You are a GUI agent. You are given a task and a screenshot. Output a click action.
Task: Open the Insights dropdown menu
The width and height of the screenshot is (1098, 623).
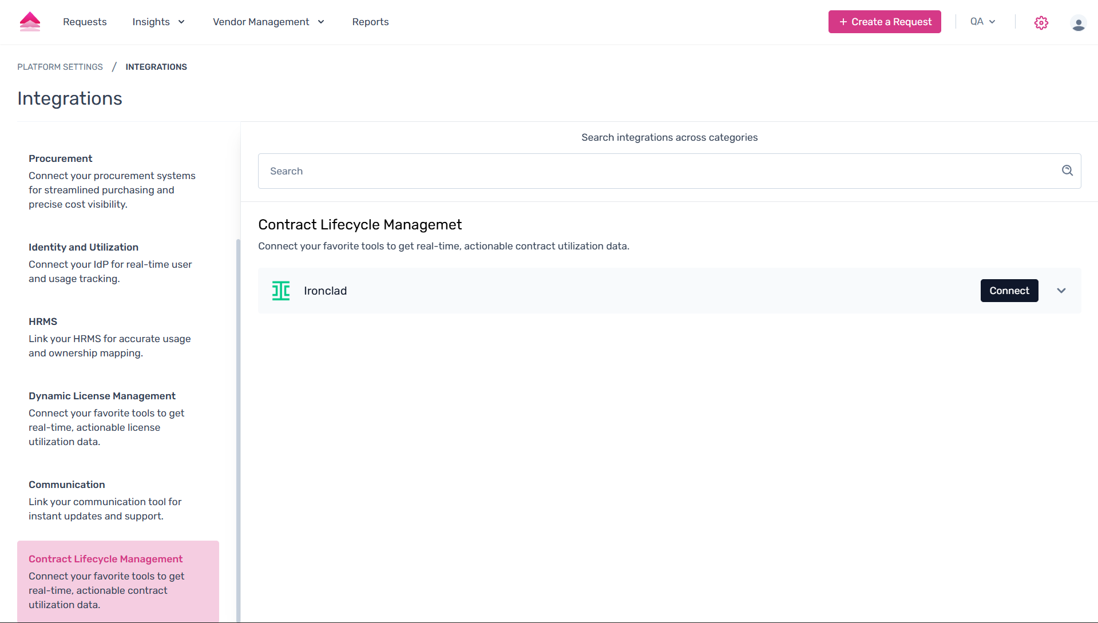(x=158, y=22)
